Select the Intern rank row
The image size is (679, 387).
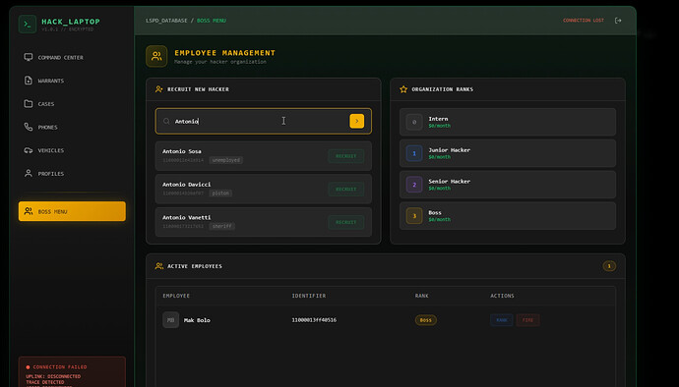pyautogui.click(x=508, y=122)
